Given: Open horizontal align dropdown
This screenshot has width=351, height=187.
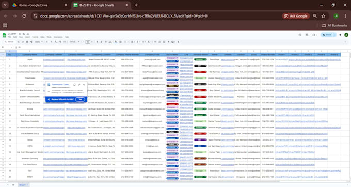Looking at the screenshot, I should 133,42.
